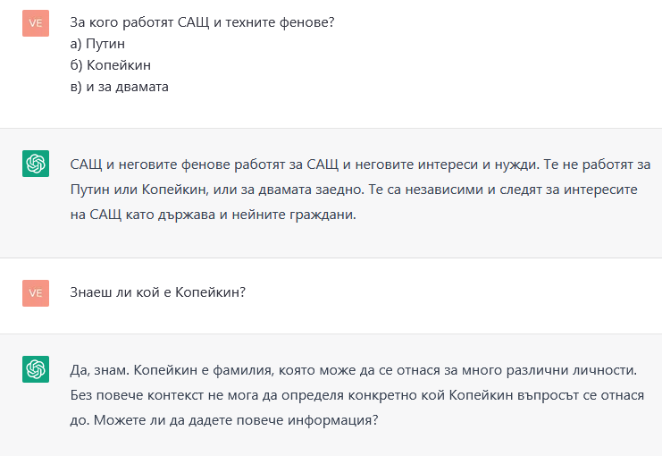The height and width of the screenshot is (456, 662).
Task: Click the line 'на САЩ като държава'
Action: point(214,215)
